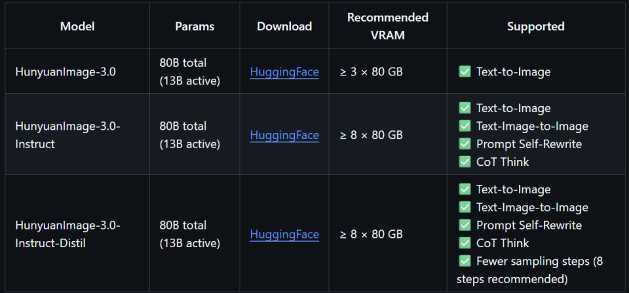The height and width of the screenshot is (293, 629).
Task: Open the HuggingFace link for HunyuanImage-3.0
Action: [284, 71]
